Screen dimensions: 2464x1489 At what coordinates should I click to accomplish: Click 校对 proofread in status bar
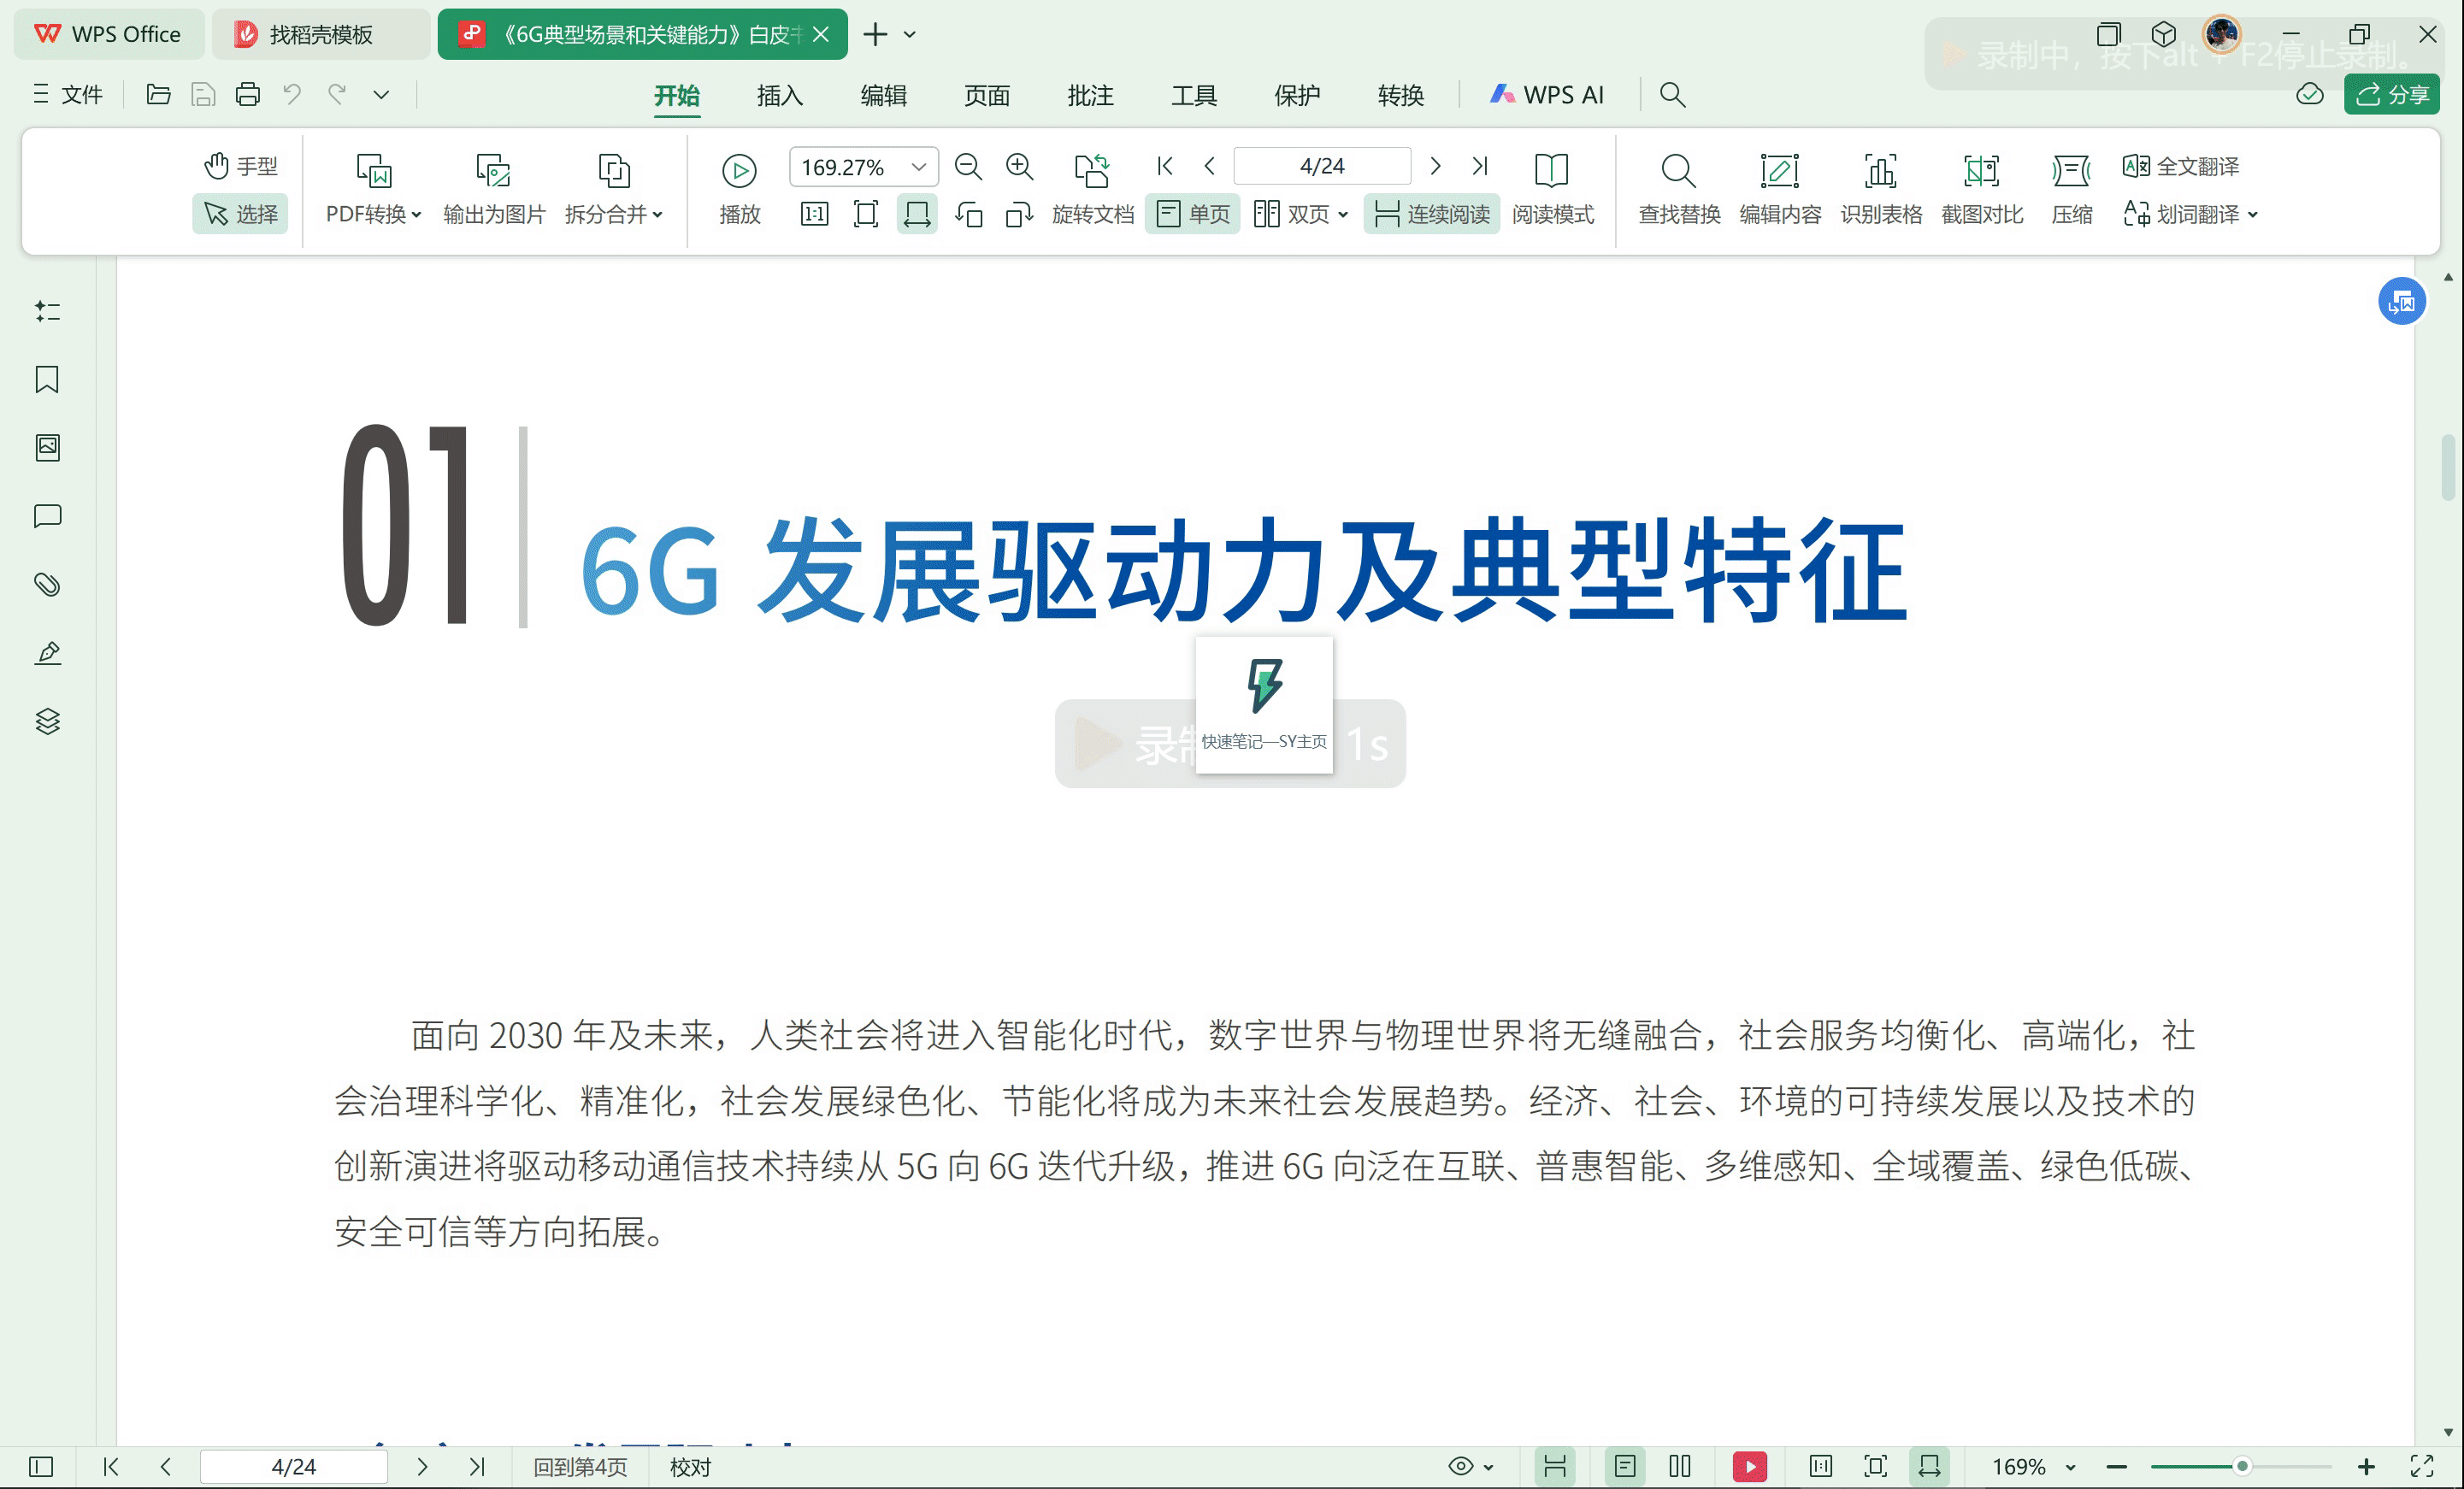[690, 1467]
